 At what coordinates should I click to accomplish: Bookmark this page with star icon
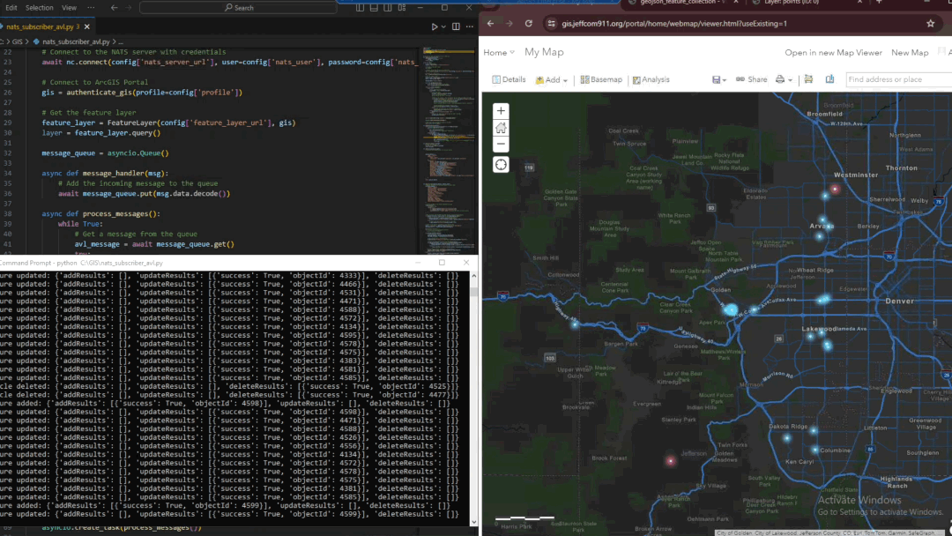click(x=930, y=23)
